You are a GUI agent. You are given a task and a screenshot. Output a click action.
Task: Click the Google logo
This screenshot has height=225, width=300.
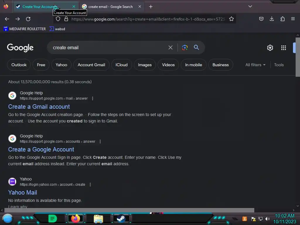coord(20,48)
